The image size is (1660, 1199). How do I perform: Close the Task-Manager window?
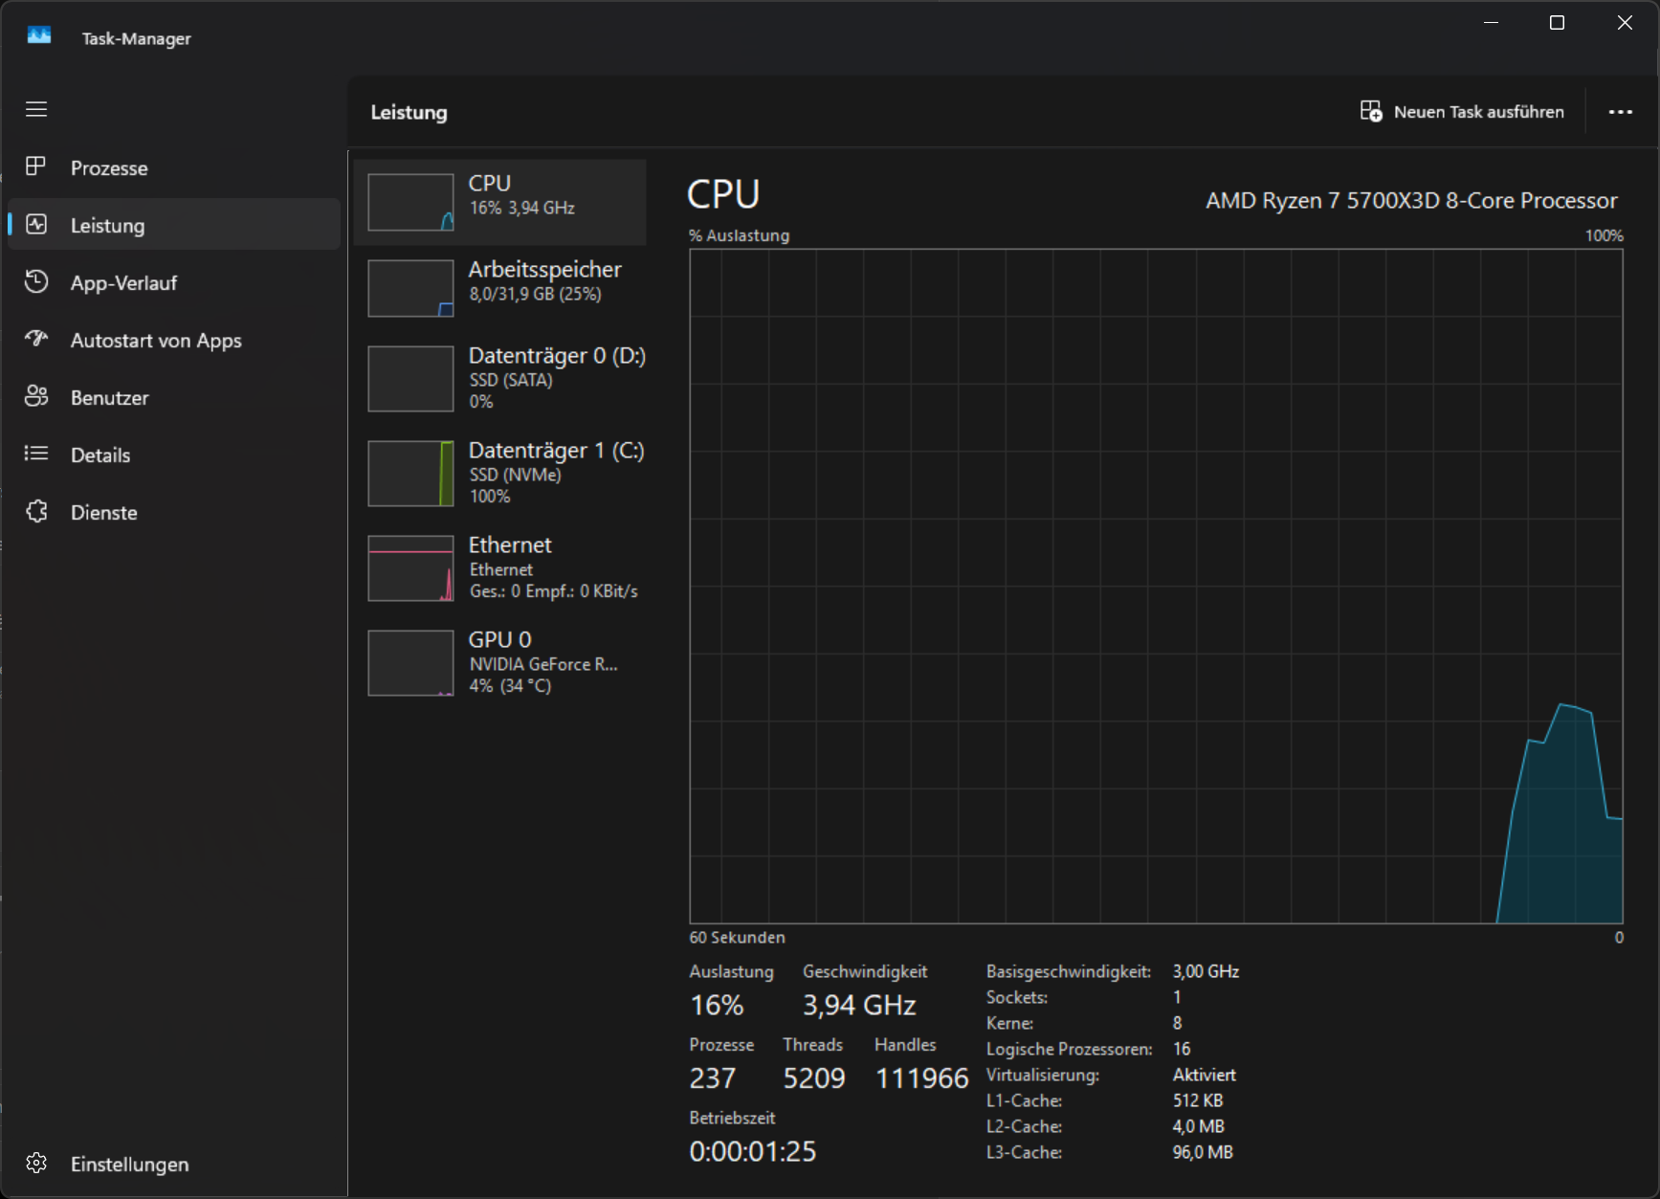(x=1625, y=22)
